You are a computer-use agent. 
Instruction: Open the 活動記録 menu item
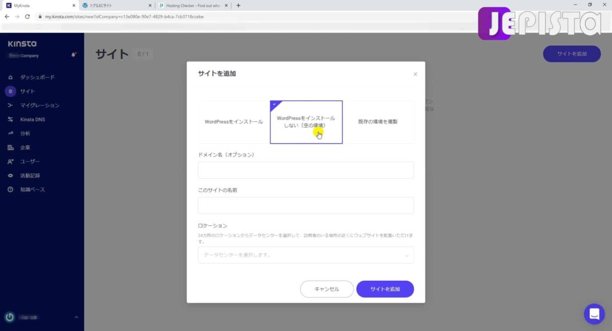(x=30, y=176)
